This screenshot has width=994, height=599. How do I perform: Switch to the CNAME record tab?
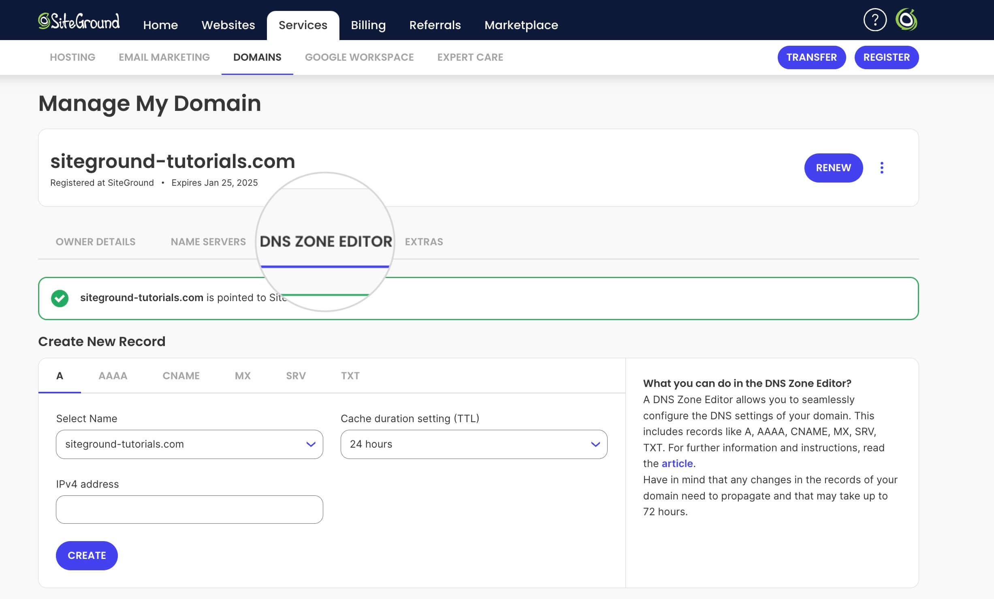(181, 376)
